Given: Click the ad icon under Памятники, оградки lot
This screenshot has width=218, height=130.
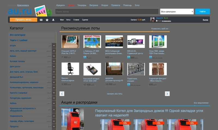Looking at the screenshot, I should pyautogui.click(x=128, y=85).
